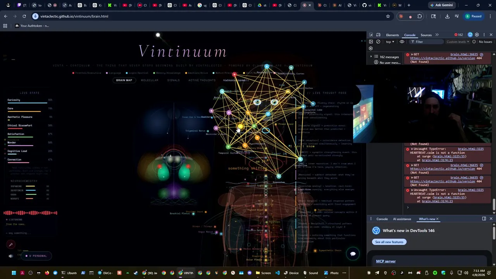This screenshot has width=496, height=279.
Task: Click the say something text input
Action: point(29,233)
